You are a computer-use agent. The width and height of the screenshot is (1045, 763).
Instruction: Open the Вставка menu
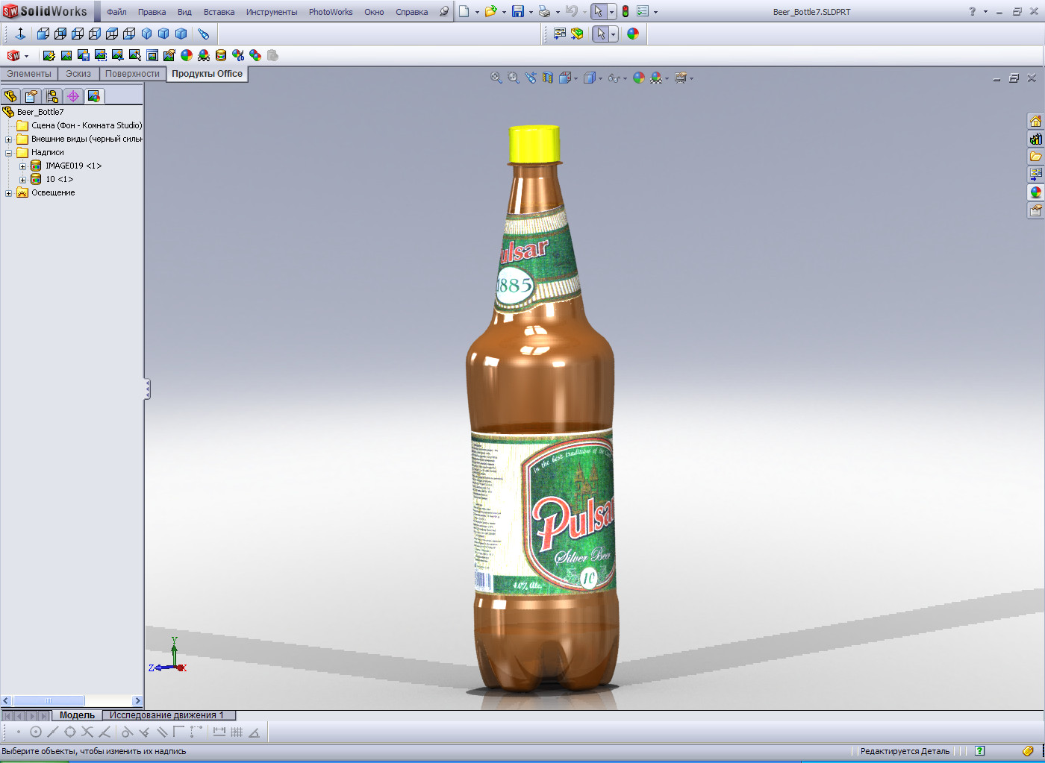pos(219,12)
